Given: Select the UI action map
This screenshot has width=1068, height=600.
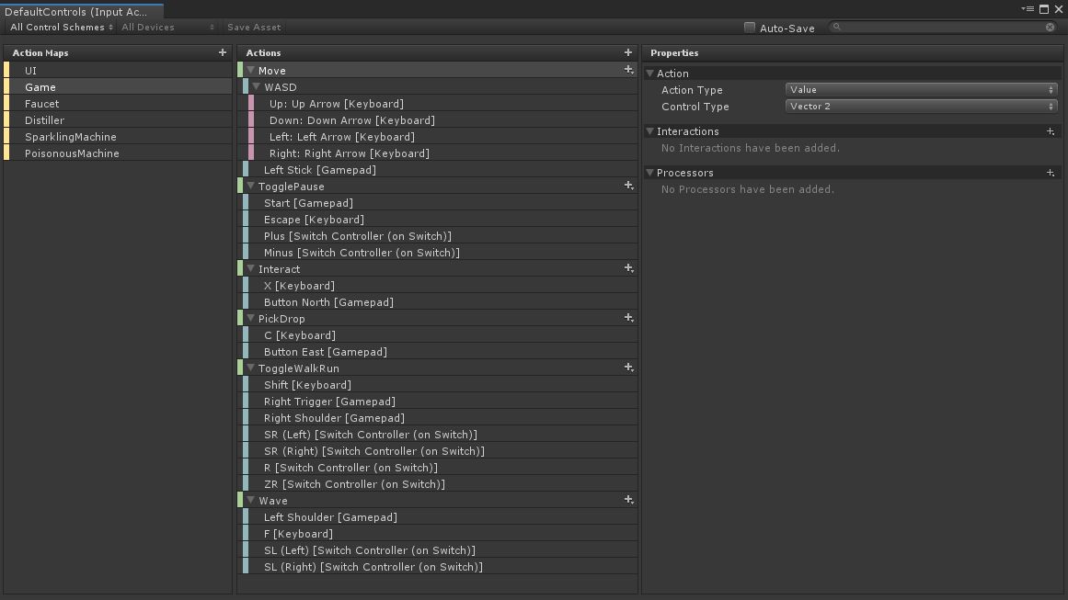Looking at the screenshot, I should (118, 70).
